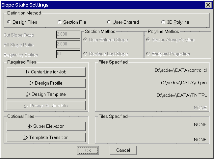Select User-Entered definition method
Viewport: 214px width, 159px height.
[123, 22]
